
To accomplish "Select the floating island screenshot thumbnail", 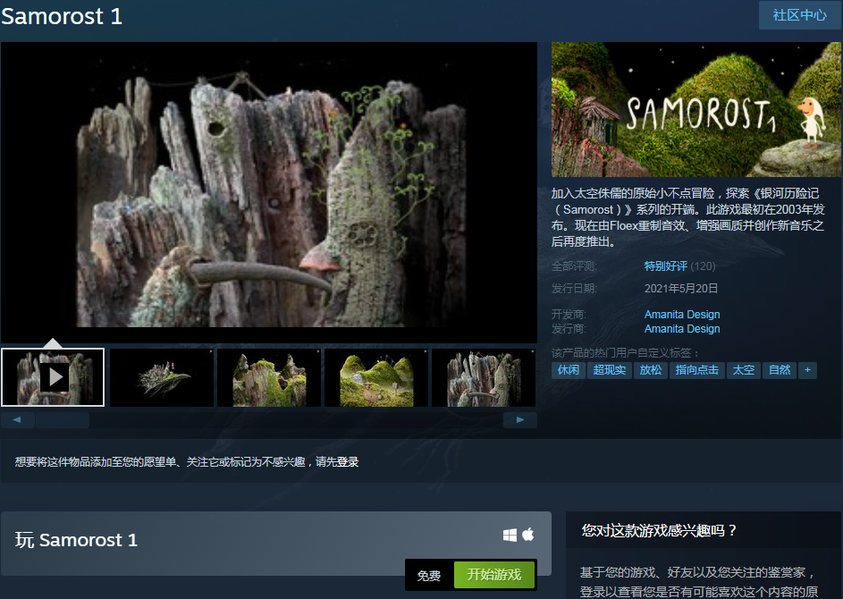I will pos(161,377).
